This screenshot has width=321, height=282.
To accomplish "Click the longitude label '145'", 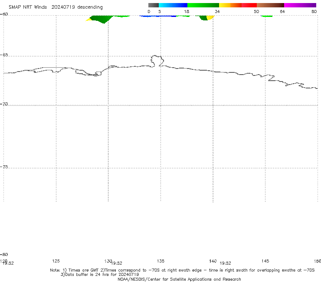I will click(265, 261).
